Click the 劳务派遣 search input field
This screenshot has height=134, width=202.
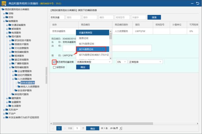point(57,17)
